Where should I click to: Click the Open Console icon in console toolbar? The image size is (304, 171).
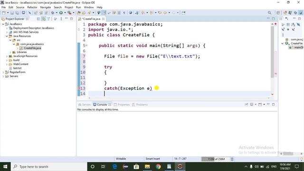260,104
